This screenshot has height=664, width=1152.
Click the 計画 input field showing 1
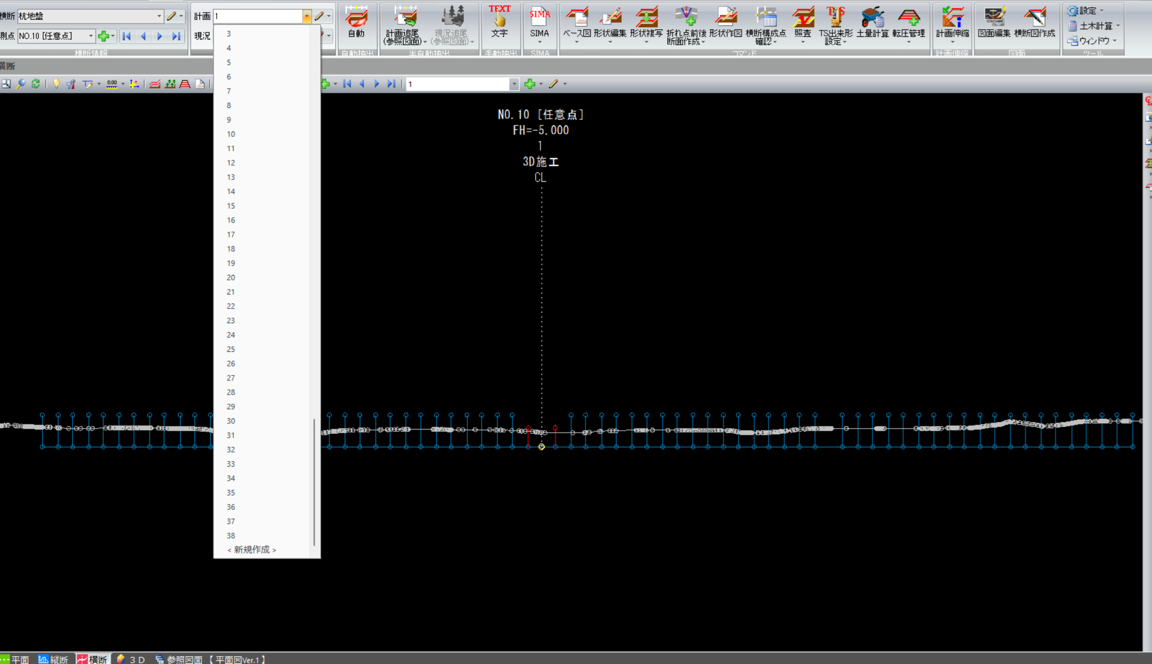click(257, 16)
